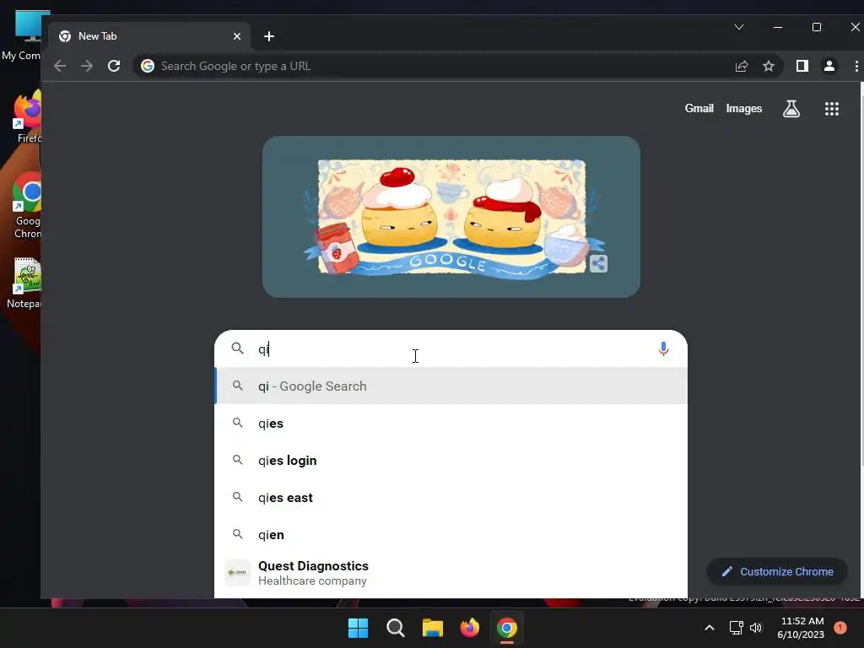This screenshot has width=864, height=648.
Task: Open the Google apps grid
Action: pyautogui.click(x=831, y=109)
